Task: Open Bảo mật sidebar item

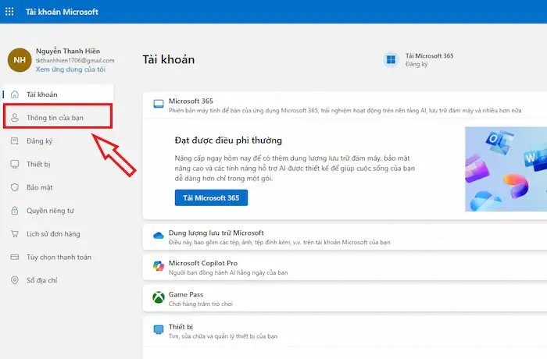Action: tap(58, 187)
